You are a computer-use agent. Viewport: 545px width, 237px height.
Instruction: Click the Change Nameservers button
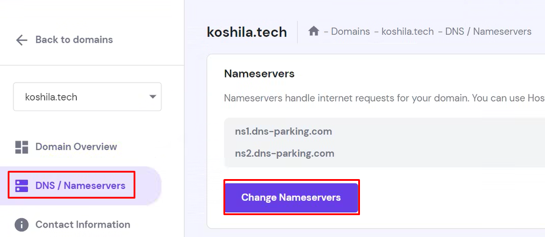point(291,197)
